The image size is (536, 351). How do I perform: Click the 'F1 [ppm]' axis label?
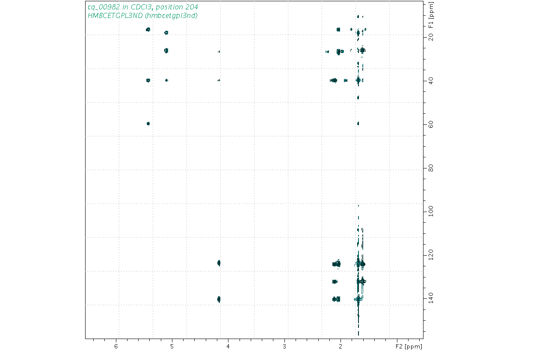point(431,15)
